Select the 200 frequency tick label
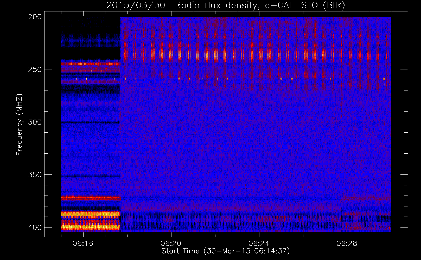 [x=35, y=17]
